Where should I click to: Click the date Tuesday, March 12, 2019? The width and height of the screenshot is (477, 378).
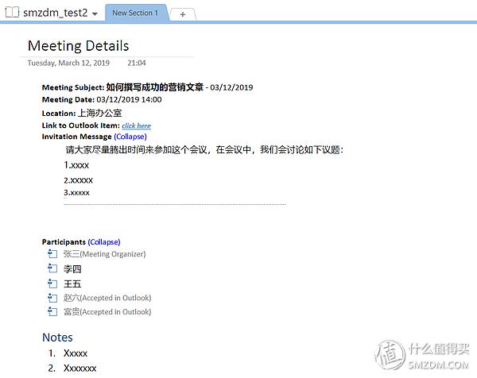pyautogui.click(x=68, y=63)
